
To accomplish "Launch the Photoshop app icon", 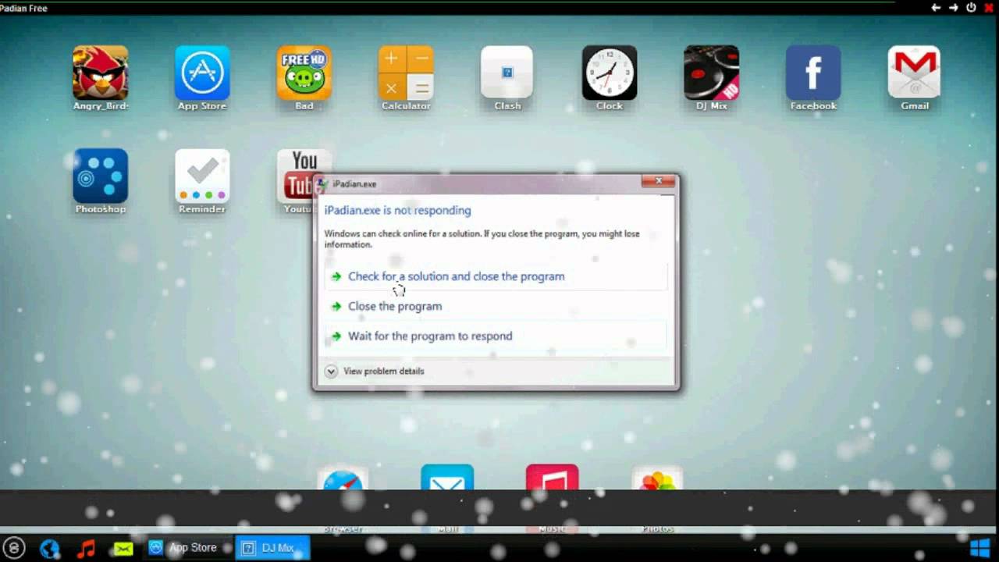I will [101, 176].
